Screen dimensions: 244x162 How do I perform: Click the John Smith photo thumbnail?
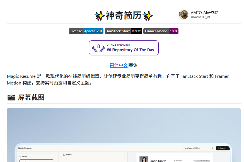tap(144, 159)
